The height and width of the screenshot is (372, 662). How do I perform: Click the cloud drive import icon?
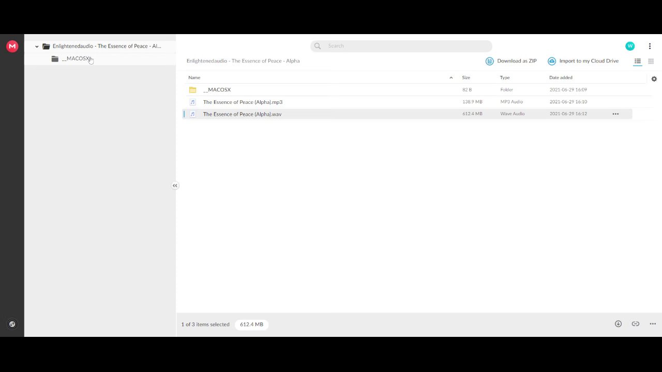[x=552, y=61]
